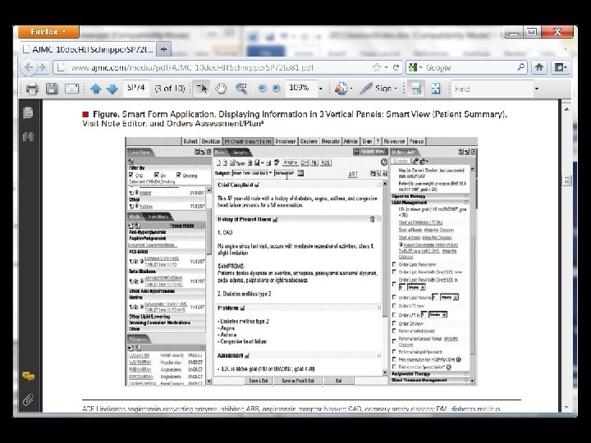The image size is (591, 443).
Task: Open the Firefox Home page icon
Action: pyautogui.click(x=539, y=67)
